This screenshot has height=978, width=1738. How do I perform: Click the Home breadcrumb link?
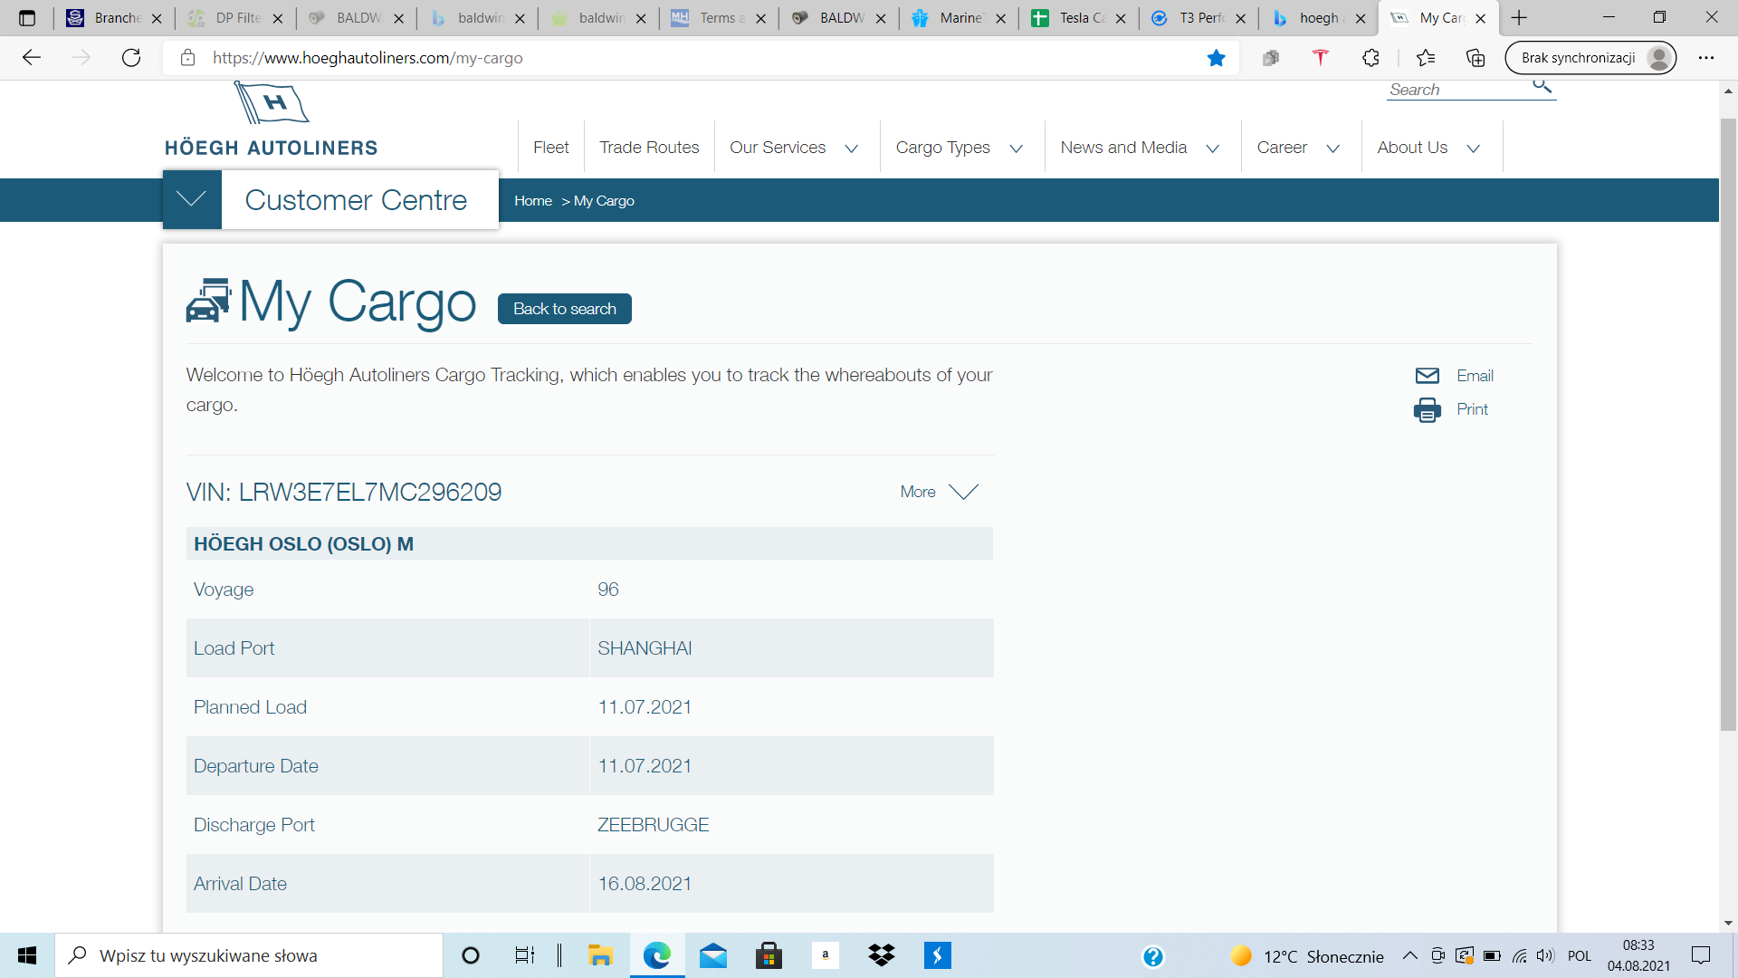[x=532, y=201]
